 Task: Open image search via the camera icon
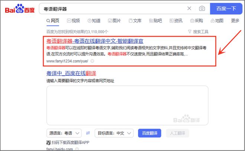coord(202,9)
